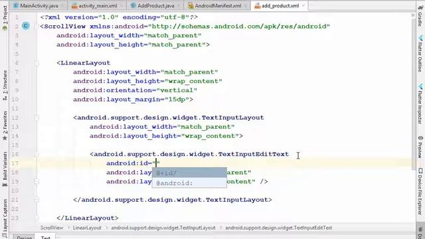Click TextInputLayout in the breadcrumb bar

click(x=163, y=228)
